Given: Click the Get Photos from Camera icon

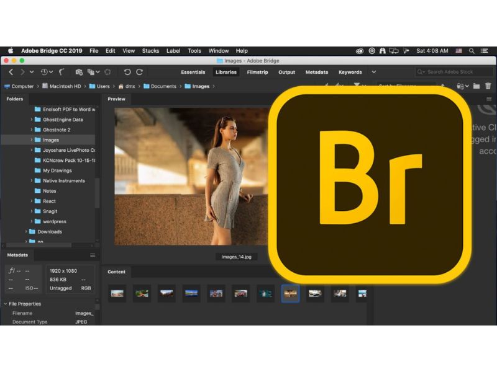Looking at the screenshot, I should tap(79, 72).
